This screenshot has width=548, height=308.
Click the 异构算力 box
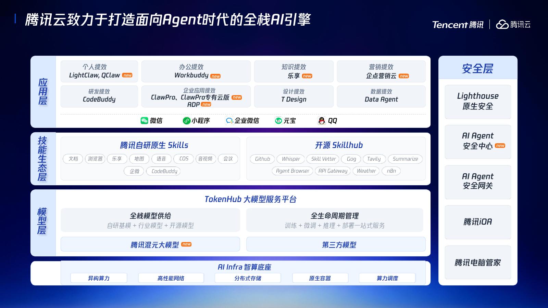pos(99,278)
